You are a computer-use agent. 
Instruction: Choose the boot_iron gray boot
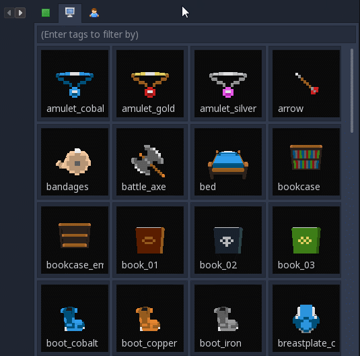pos(228,318)
